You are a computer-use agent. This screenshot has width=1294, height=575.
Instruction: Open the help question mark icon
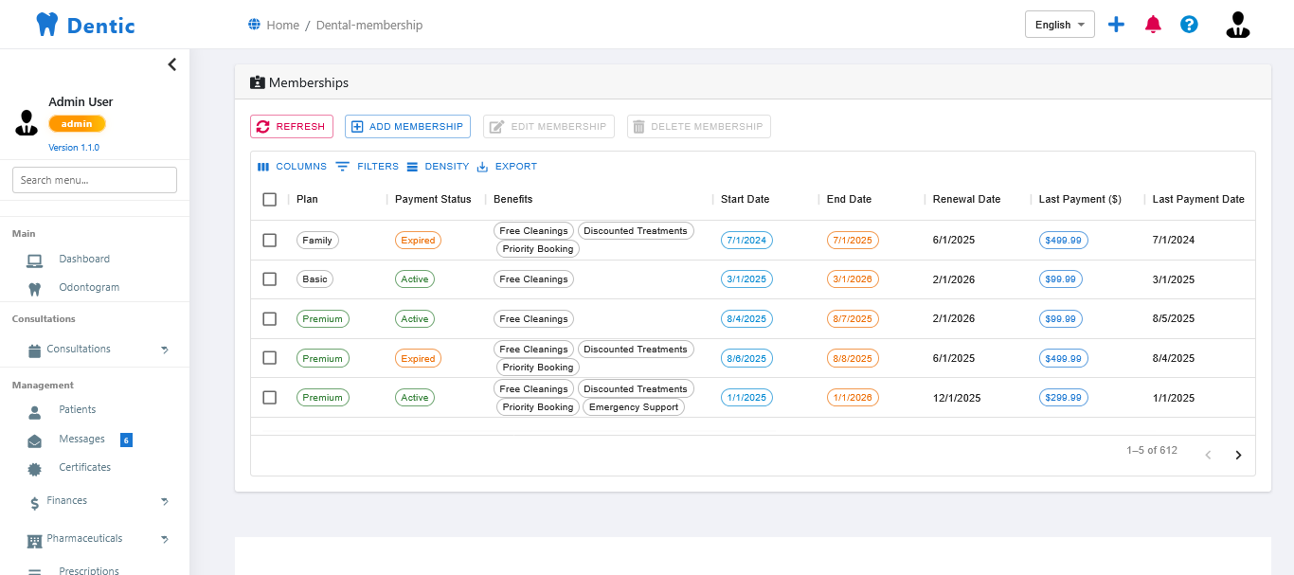tap(1189, 24)
